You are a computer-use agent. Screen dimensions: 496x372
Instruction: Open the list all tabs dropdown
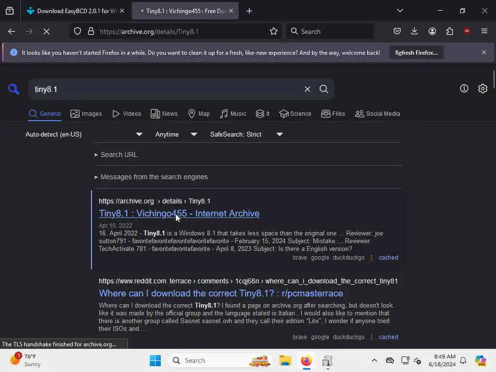400,11
